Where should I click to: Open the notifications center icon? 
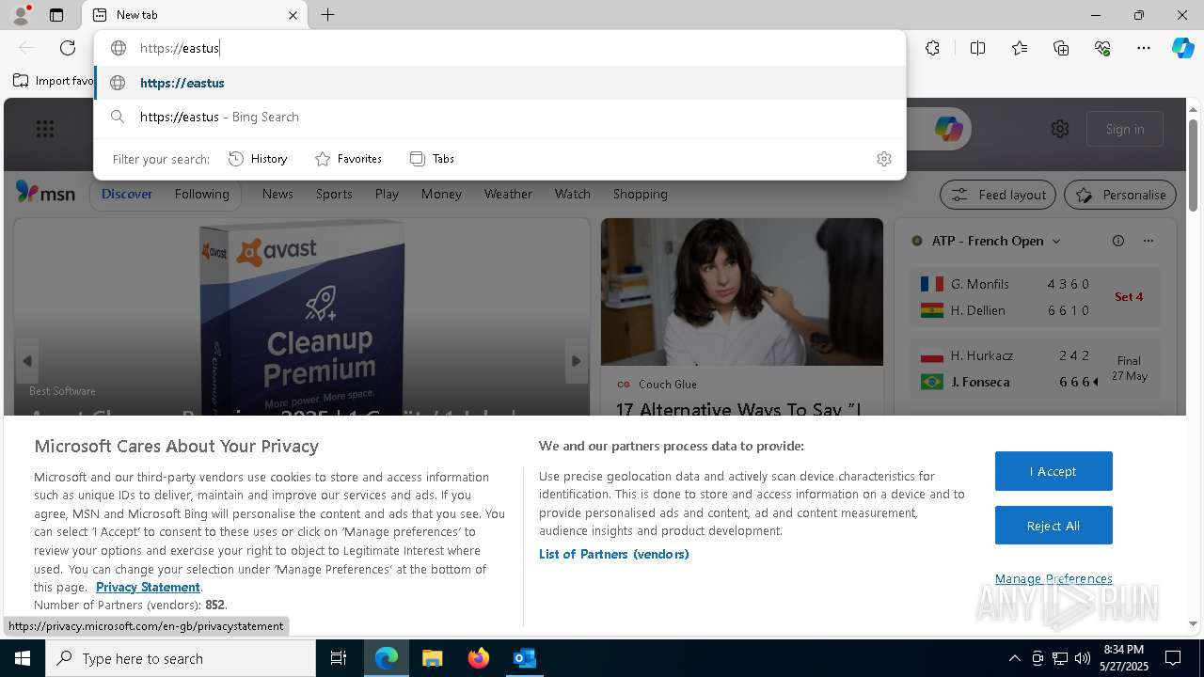tap(1173, 658)
